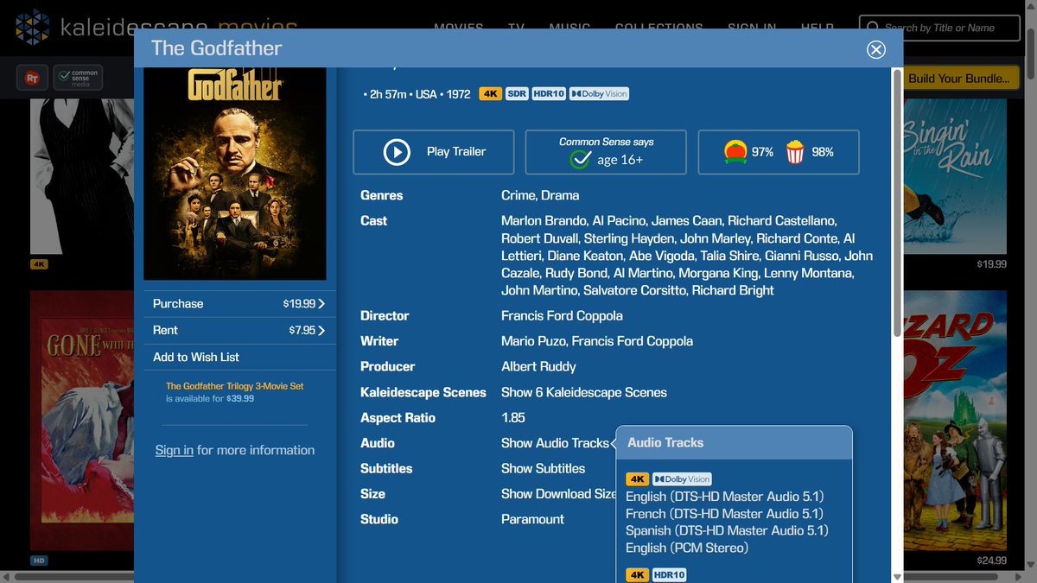The image size is (1037, 583).
Task: Click producer Albert Ruddy
Action: coord(538,367)
